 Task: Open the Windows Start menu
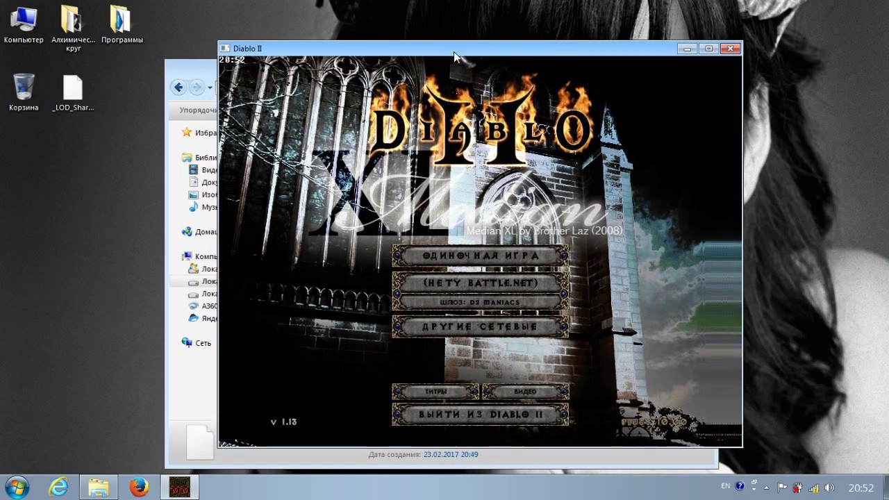[x=17, y=487]
